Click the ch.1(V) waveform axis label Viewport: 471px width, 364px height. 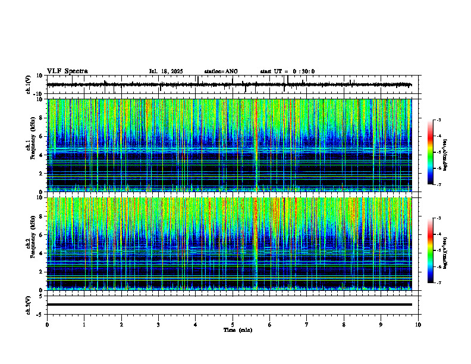29,84
